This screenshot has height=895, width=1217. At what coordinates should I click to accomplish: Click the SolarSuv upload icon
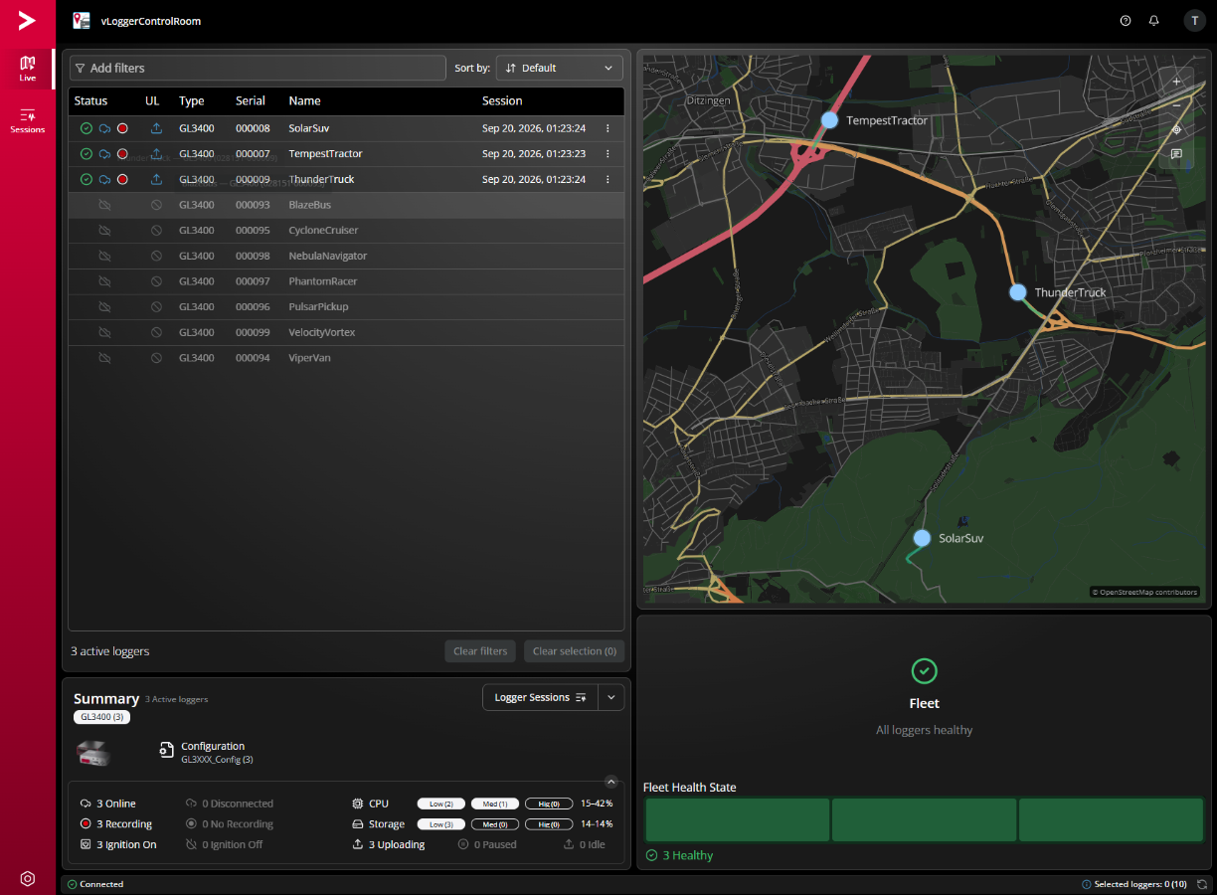[x=156, y=128]
